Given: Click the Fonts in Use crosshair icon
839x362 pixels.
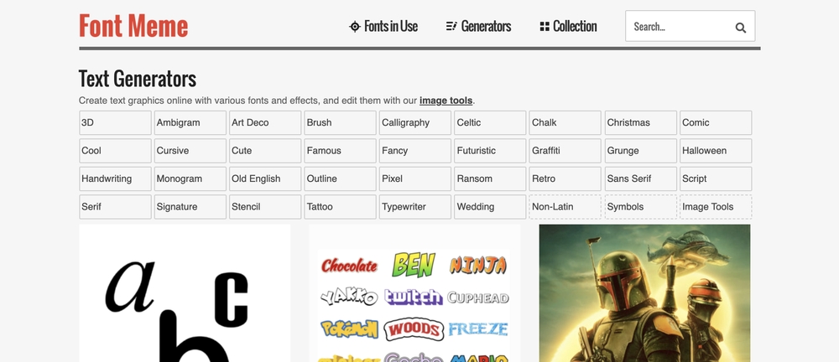Looking at the screenshot, I should coord(355,26).
